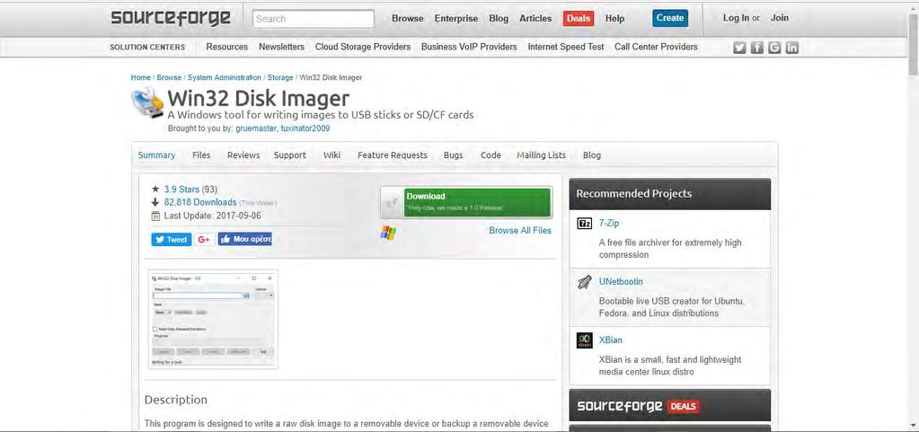The width and height of the screenshot is (919, 432).
Task: Open the 82,818 Downloads link
Action: click(200, 202)
